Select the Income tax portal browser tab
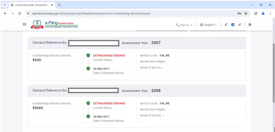This screenshot has height=132, width=275. [30, 5]
